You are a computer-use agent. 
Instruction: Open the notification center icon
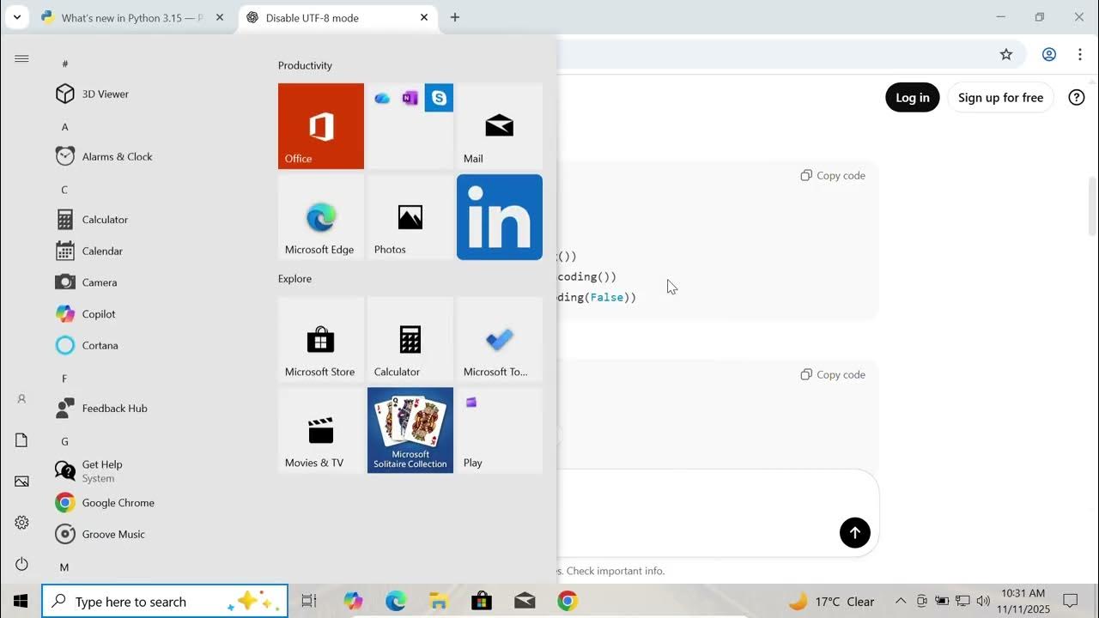(x=1071, y=601)
